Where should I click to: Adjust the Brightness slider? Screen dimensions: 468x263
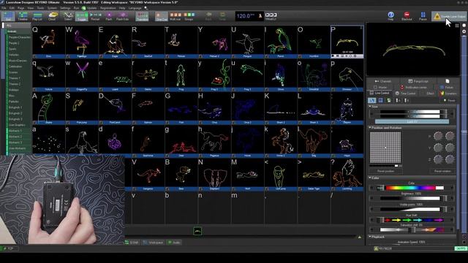pos(411,198)
